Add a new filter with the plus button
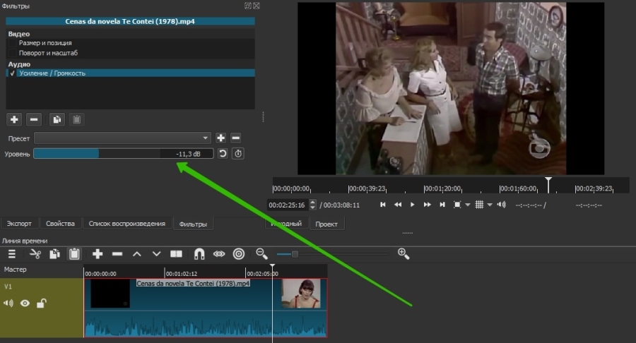The height and width of the screenshot is (343, 636). (14, 119)
